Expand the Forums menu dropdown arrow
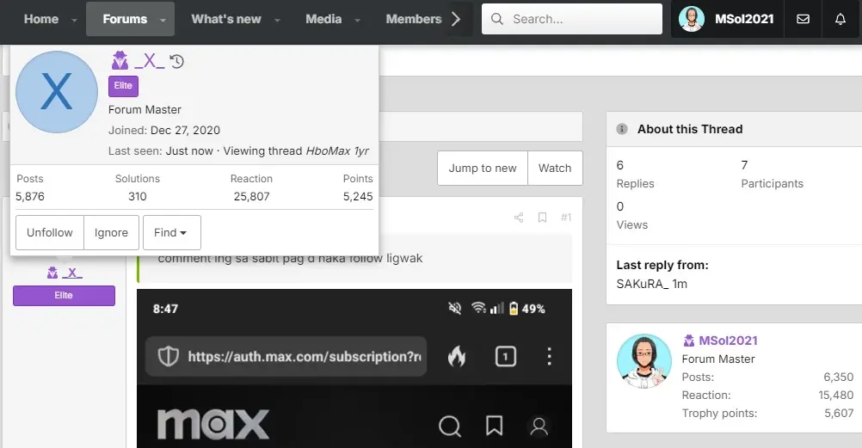The width and height of the screenshot is (862, 448). point(163,20)
